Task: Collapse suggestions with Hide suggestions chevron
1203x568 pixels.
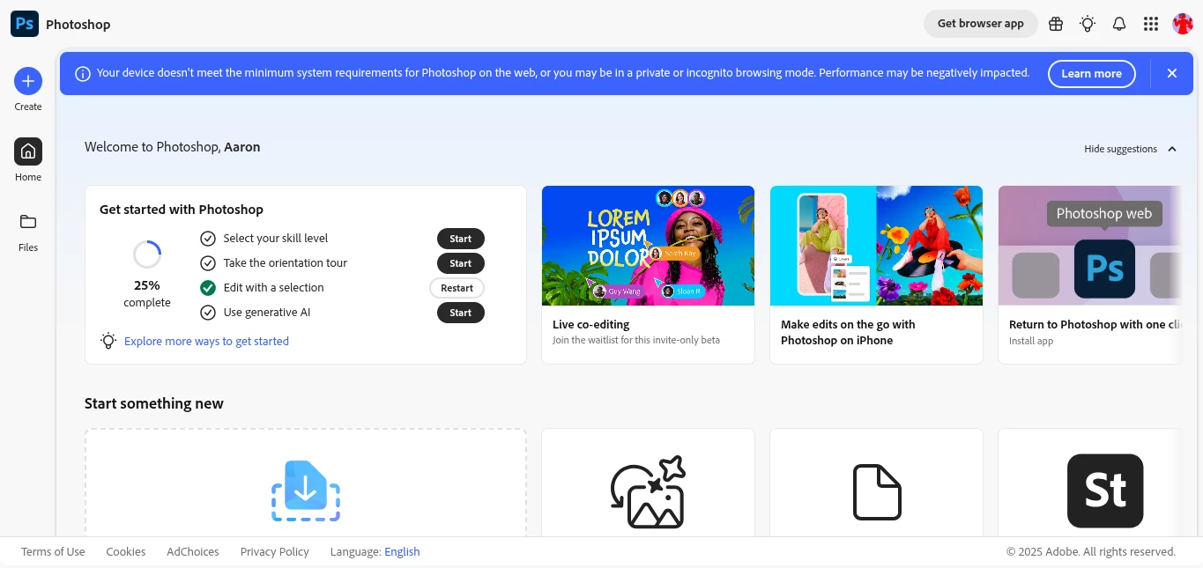Action: (x=1172, y=149)
